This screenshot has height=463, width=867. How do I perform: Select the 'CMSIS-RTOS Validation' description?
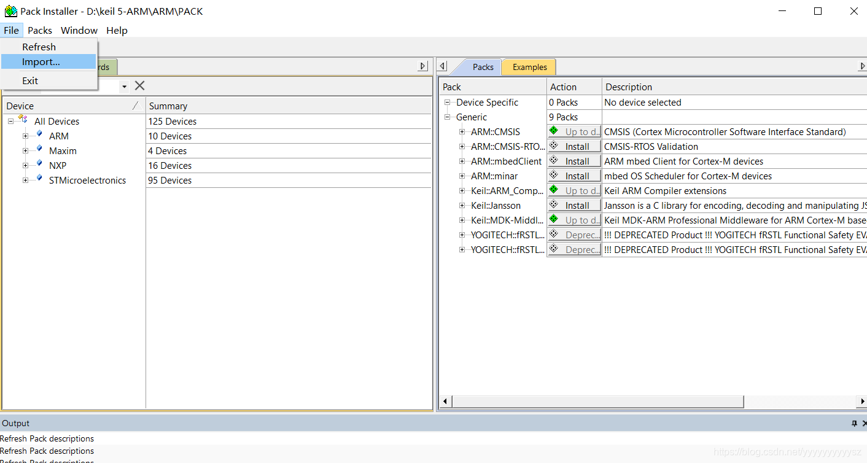[651, 146]
